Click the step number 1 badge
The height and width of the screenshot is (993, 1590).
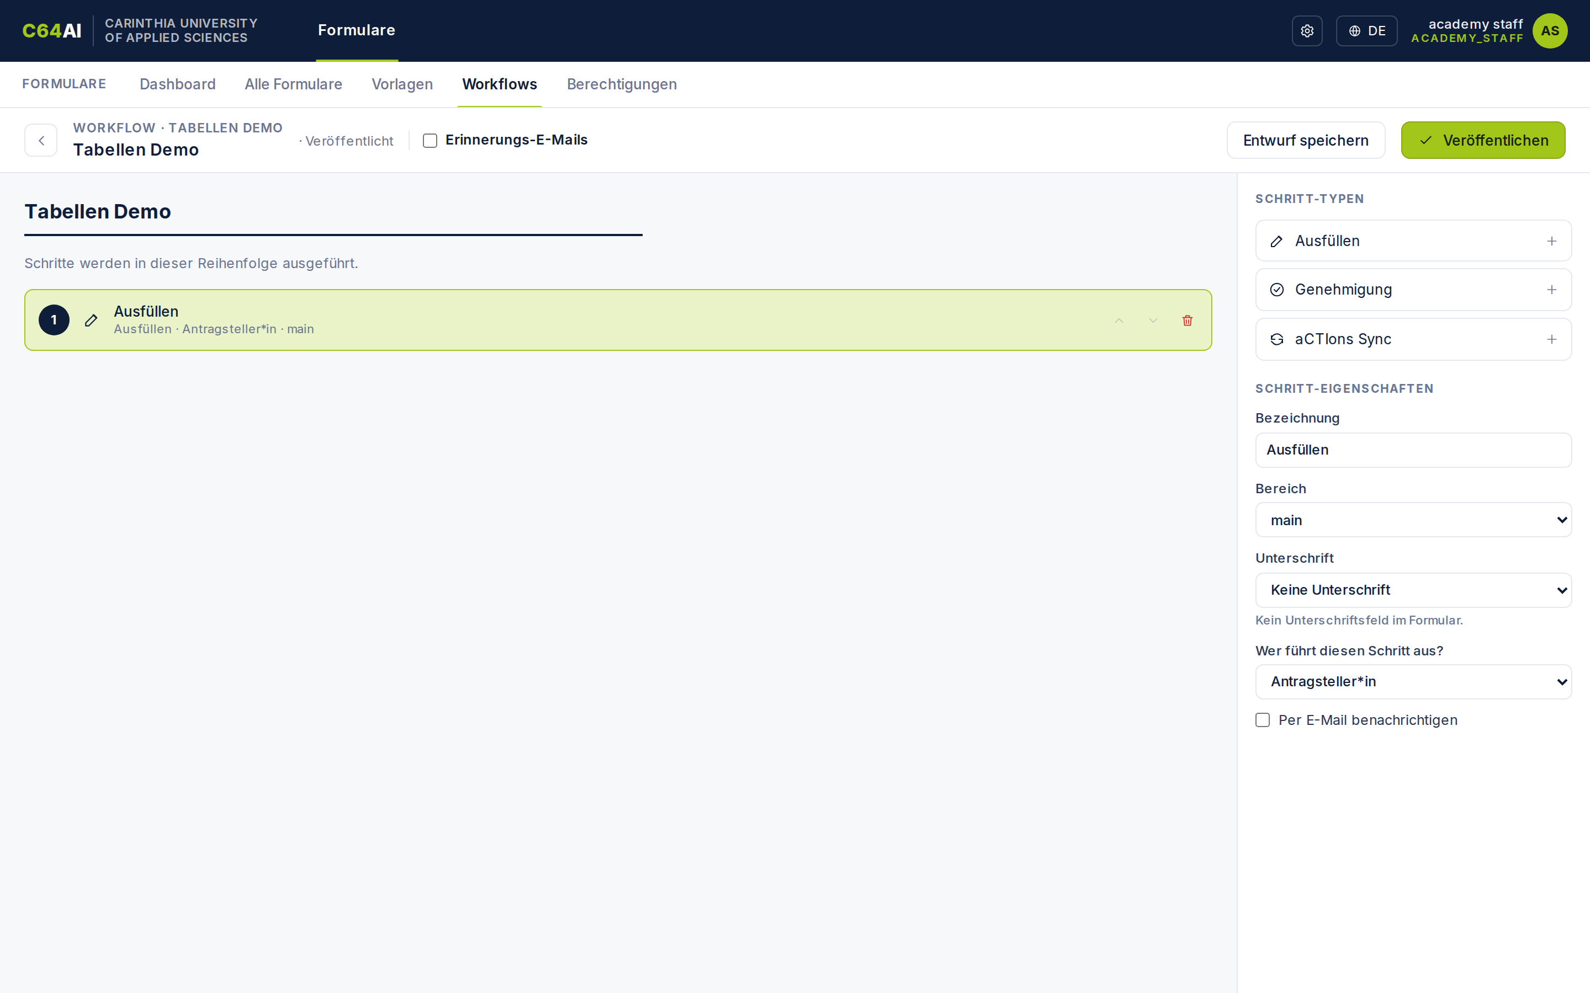[54, 320]
